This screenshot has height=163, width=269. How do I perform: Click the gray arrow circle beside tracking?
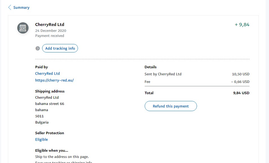pos(38,49)
